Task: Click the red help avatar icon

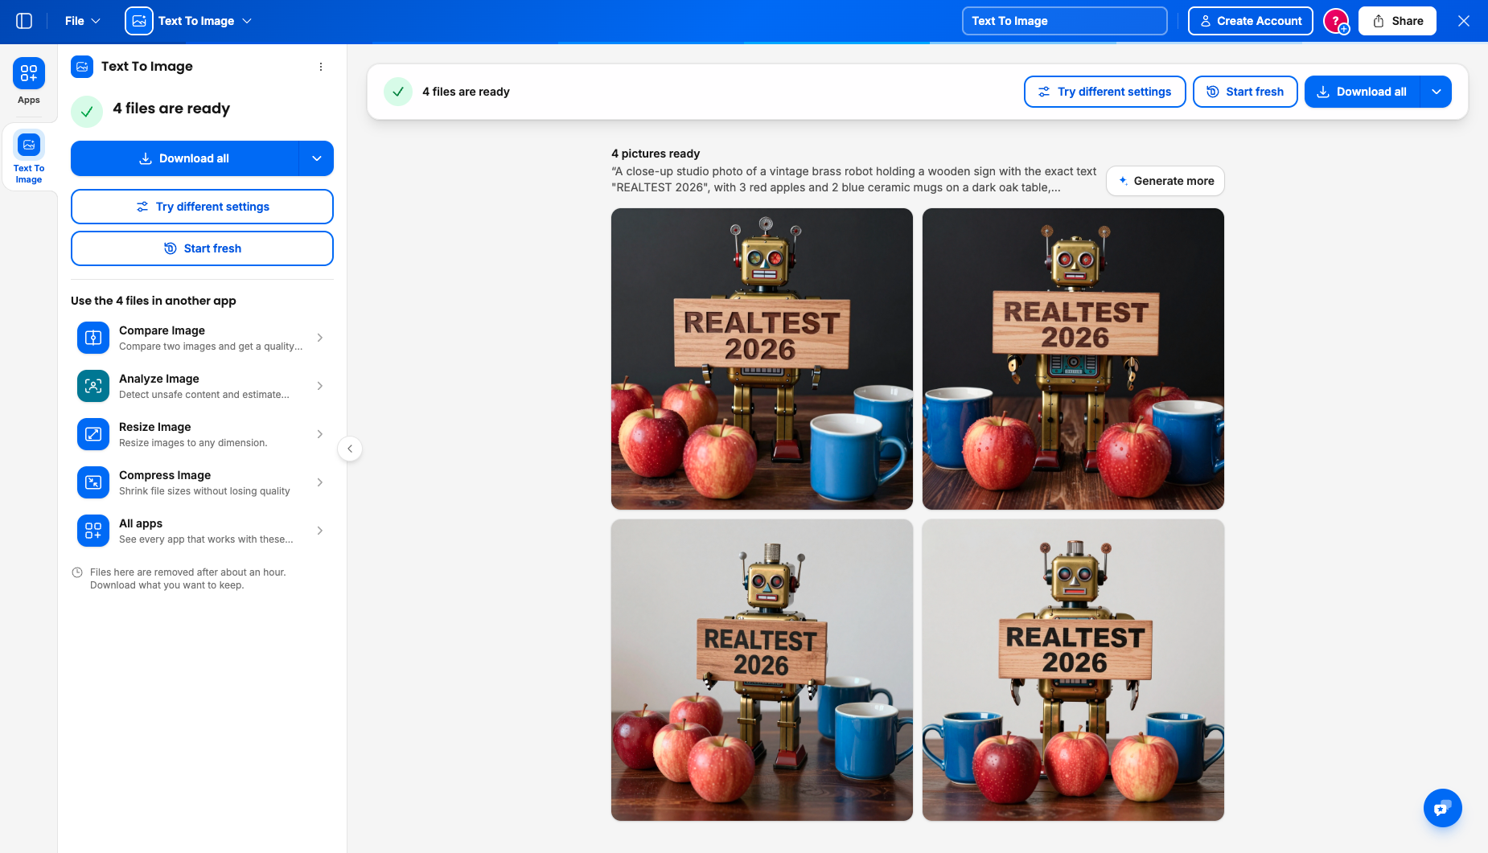Action: (1336, 21)
